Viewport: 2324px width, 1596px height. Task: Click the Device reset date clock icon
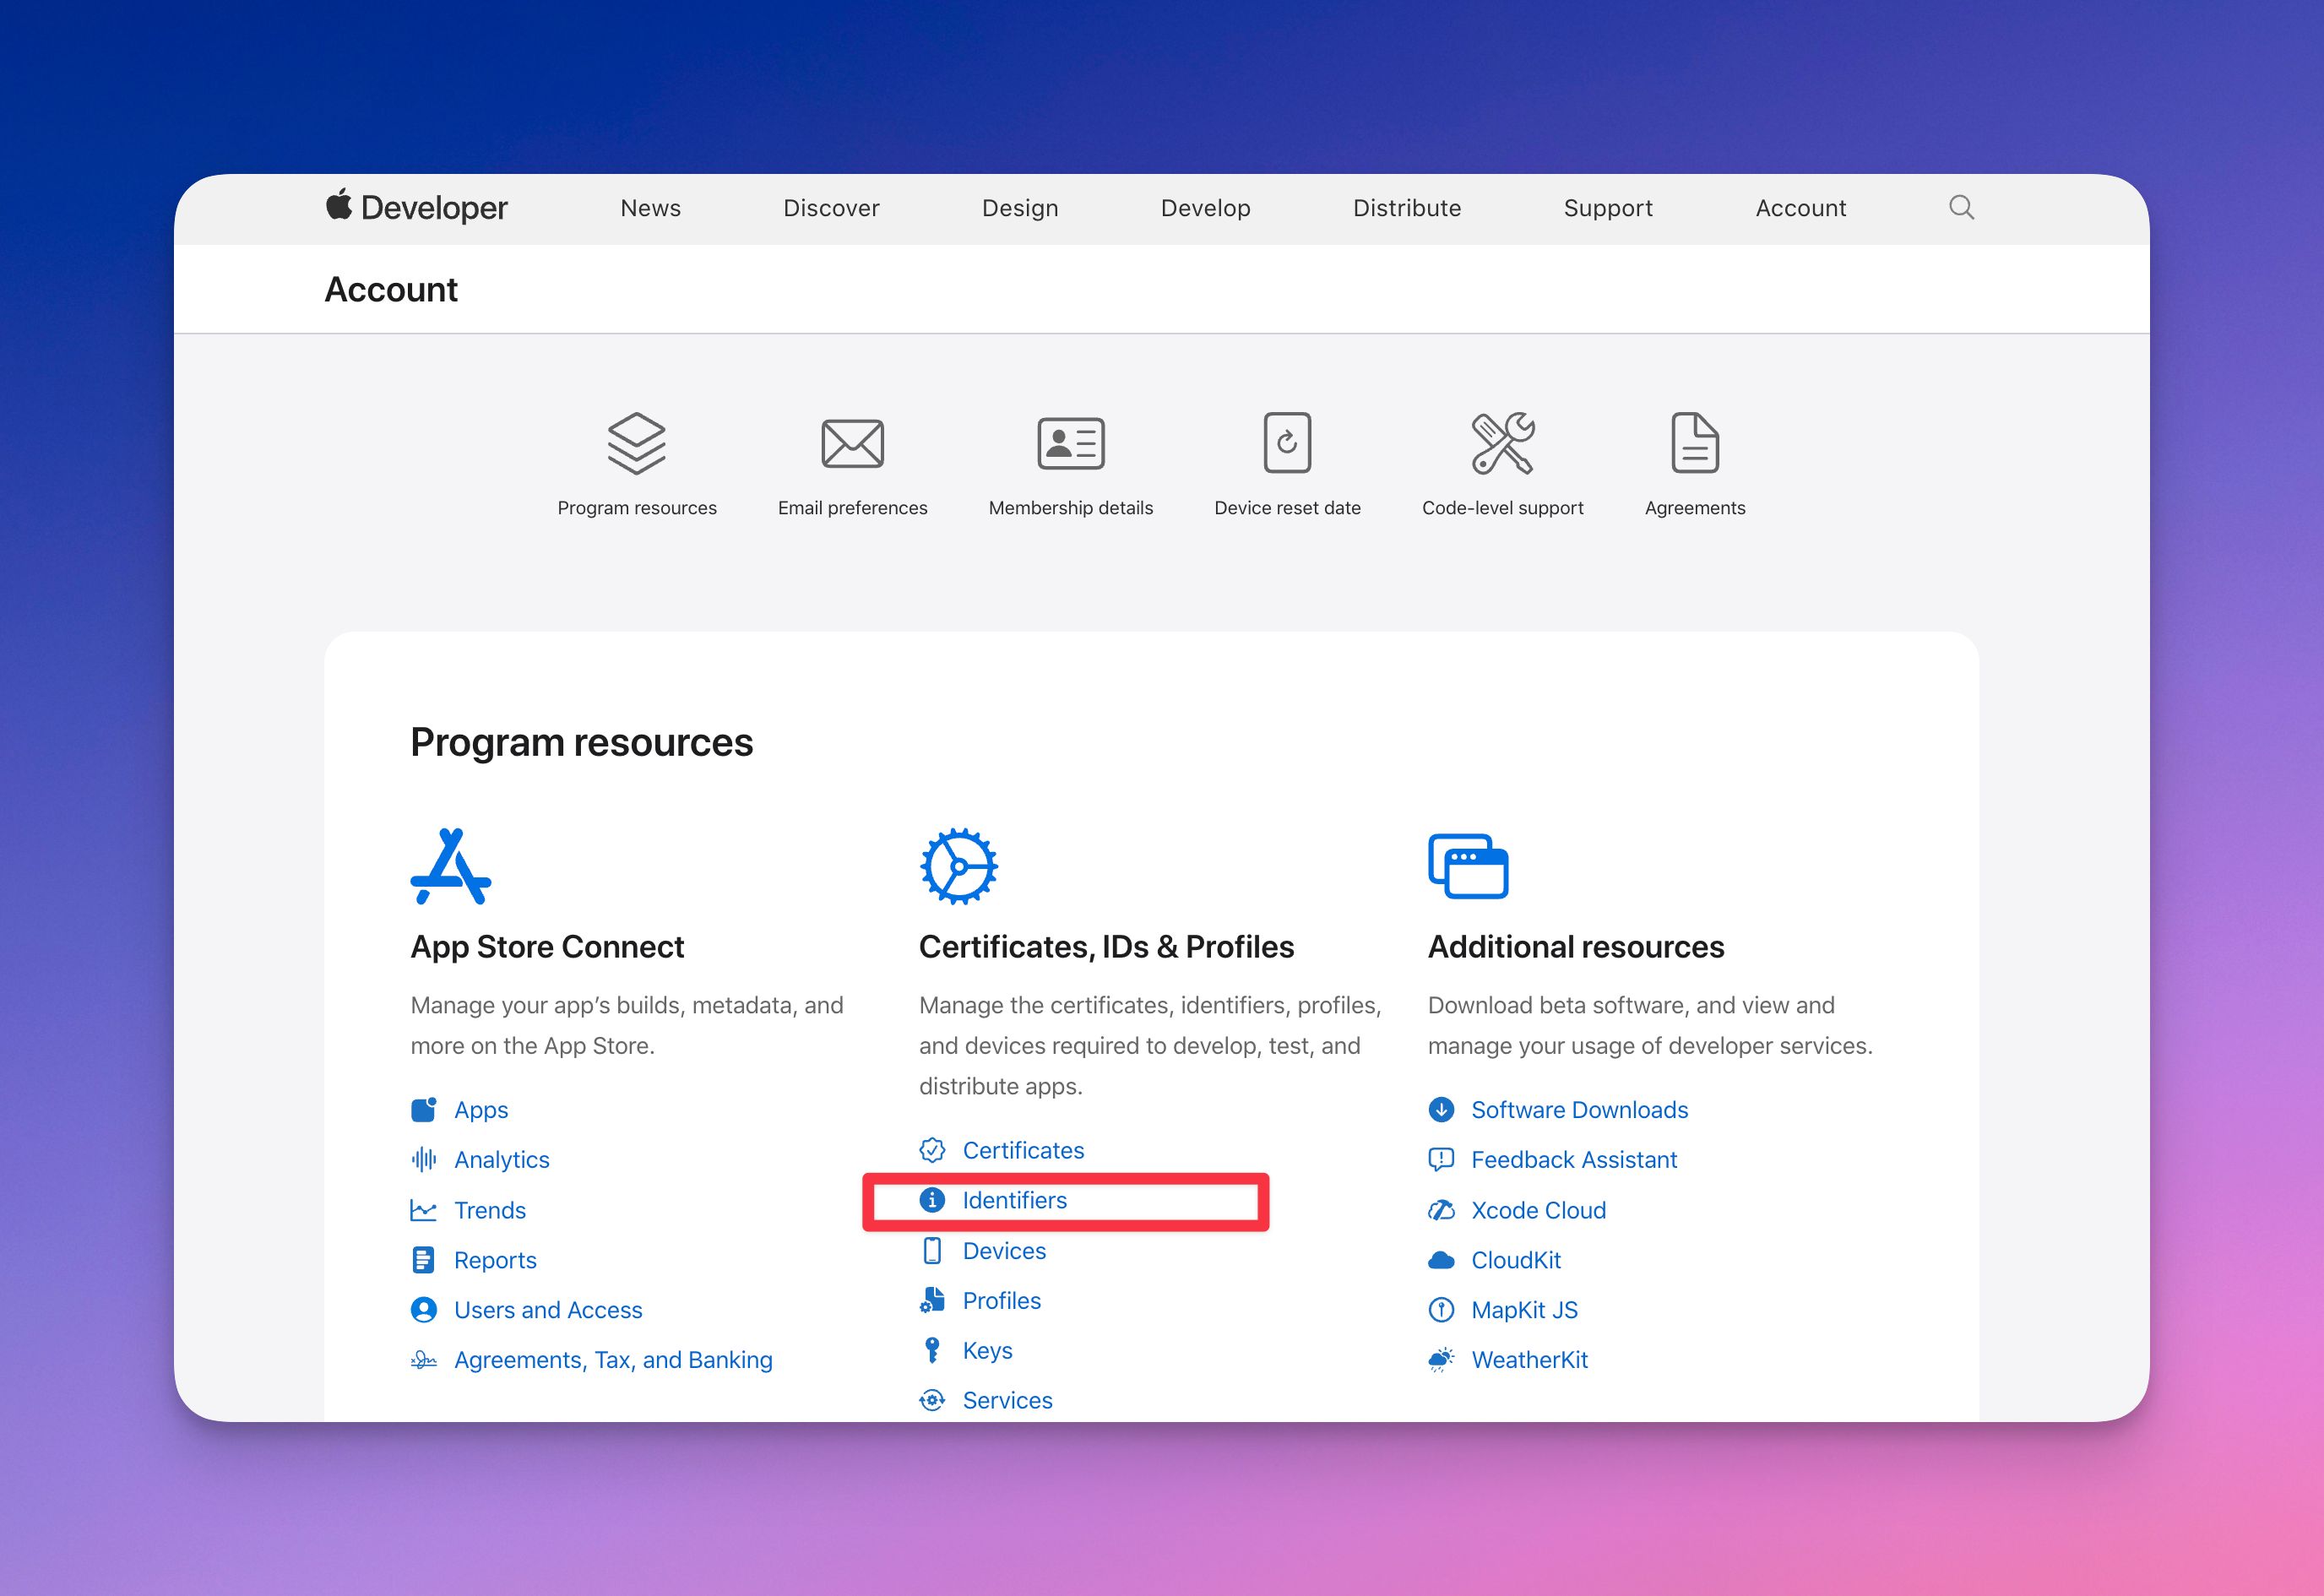pyautogui.click(x=1287, y=443)
